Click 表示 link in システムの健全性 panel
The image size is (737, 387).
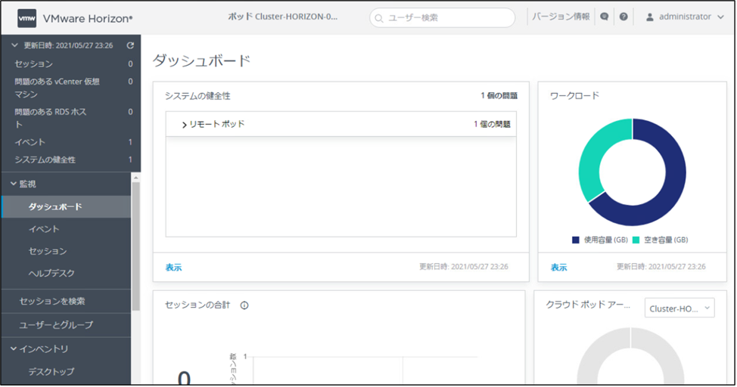(x=173, y=268)
